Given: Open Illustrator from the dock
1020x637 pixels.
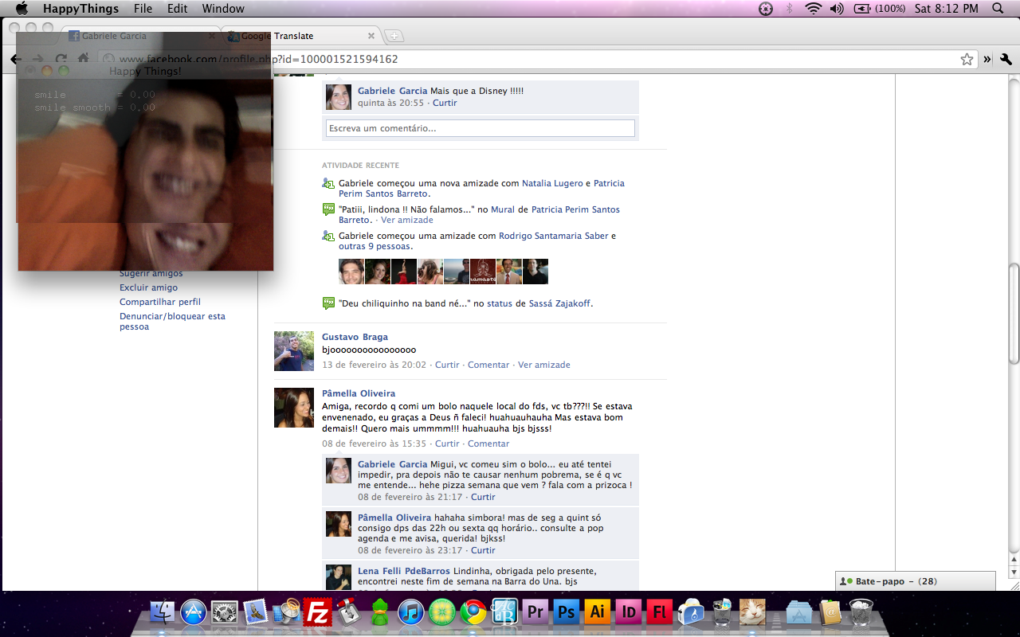Looking at the screenshot, I should tap(597, 612).
